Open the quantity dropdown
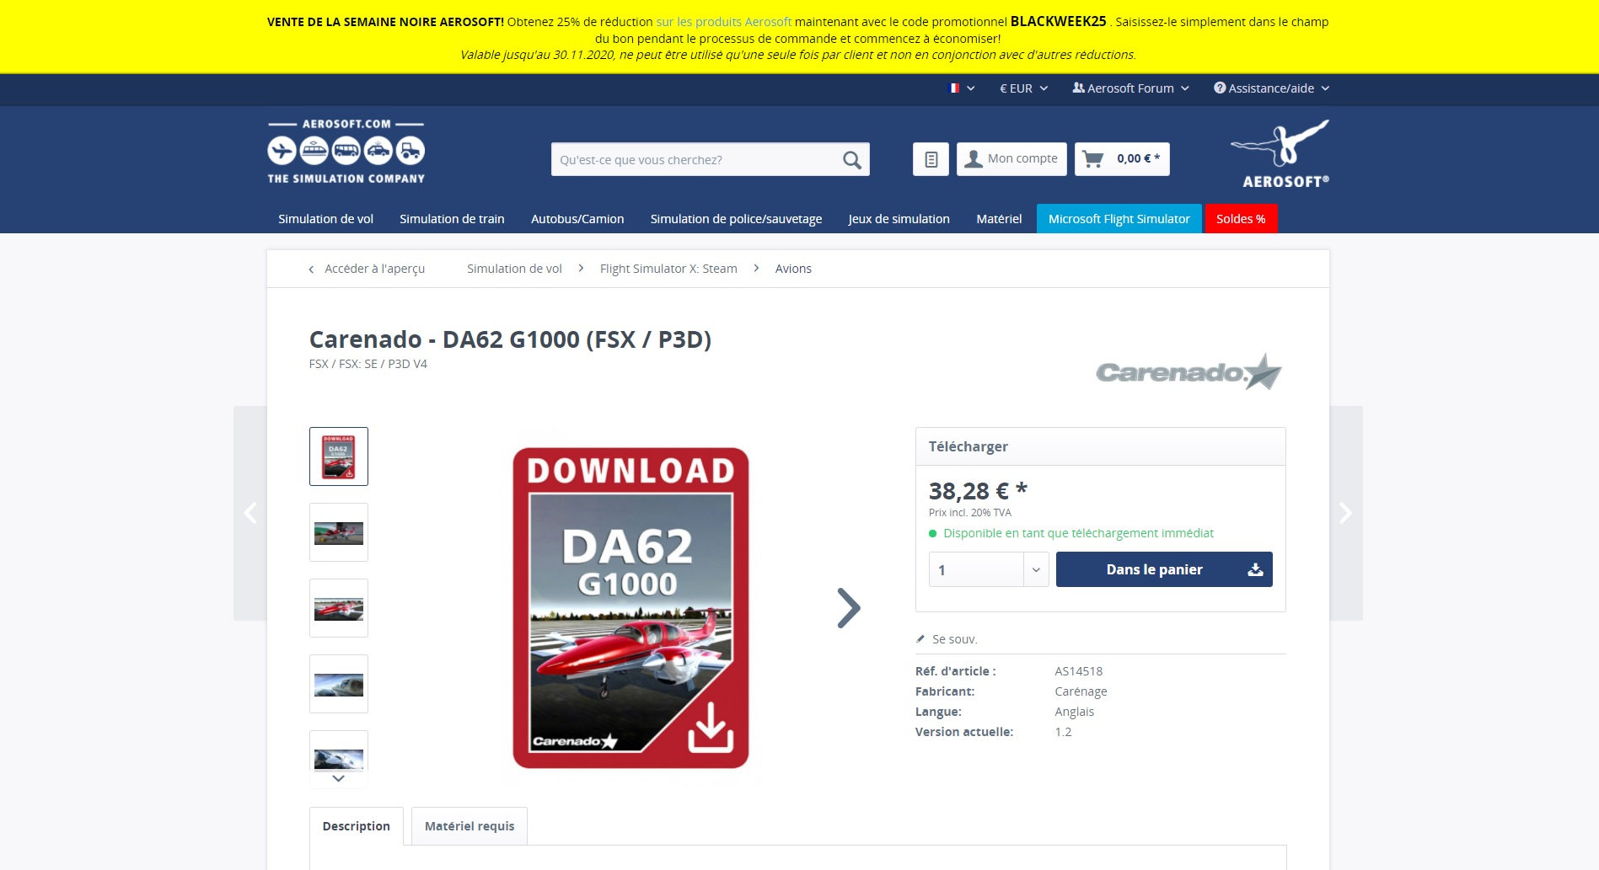The width and height of the screenshot is (1599, 870). tap(989, 569)
